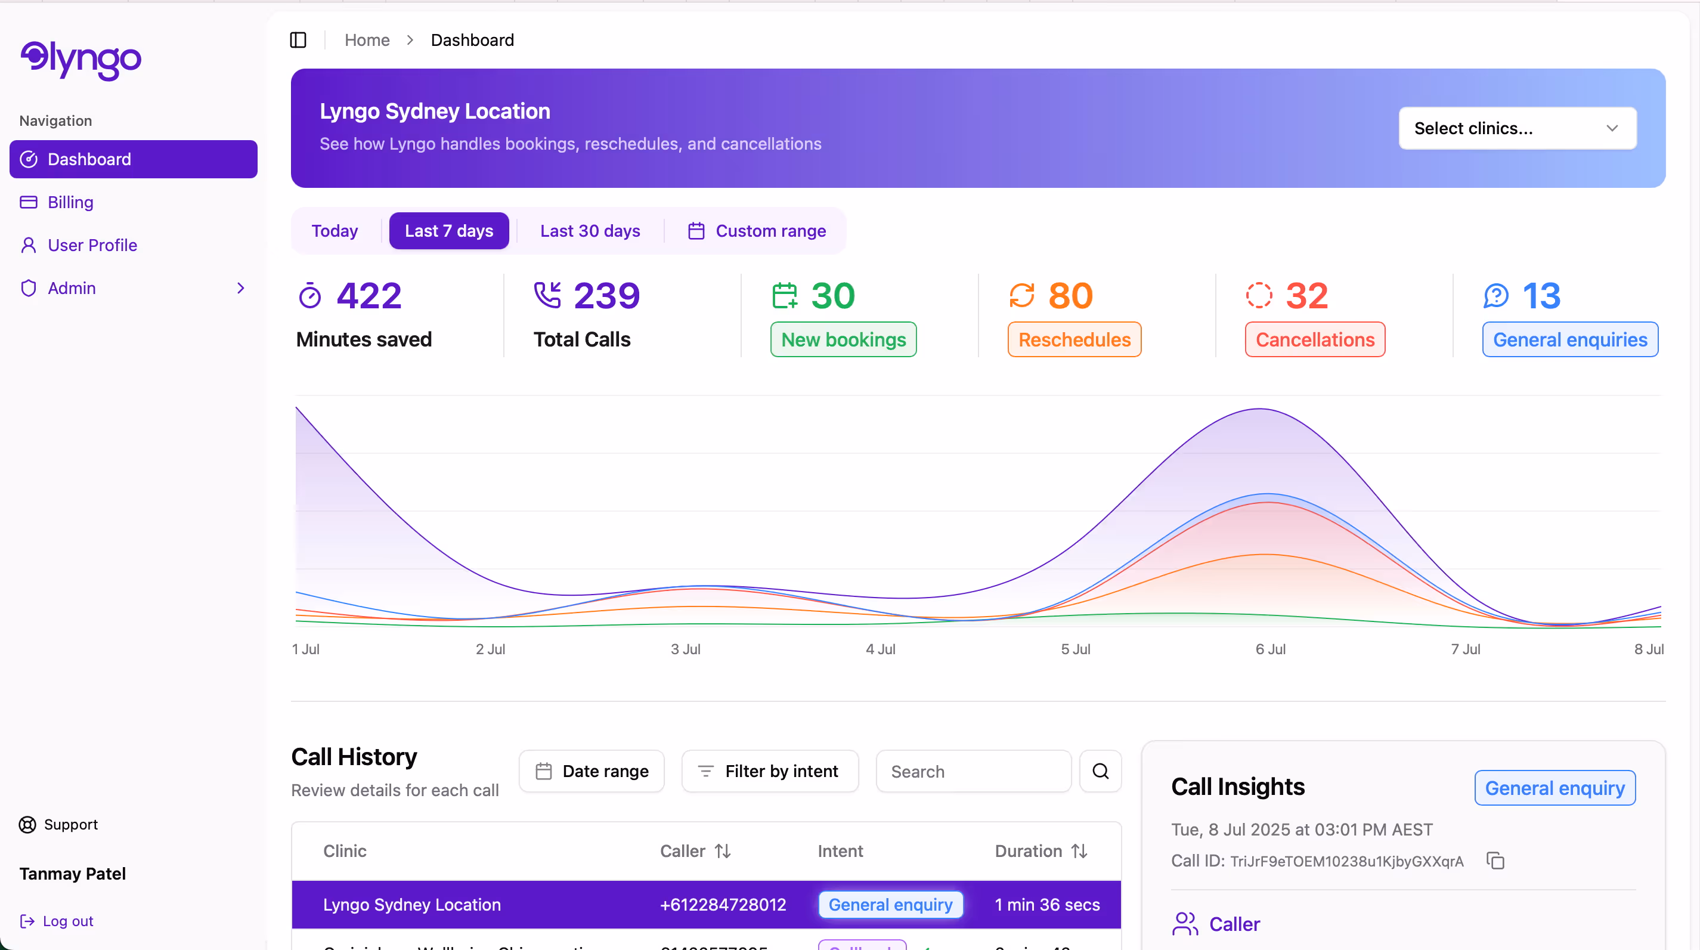Click the Support lifebuoy icon
The width and height of the screenshot is (1700, 950).
tap(27, 824)
